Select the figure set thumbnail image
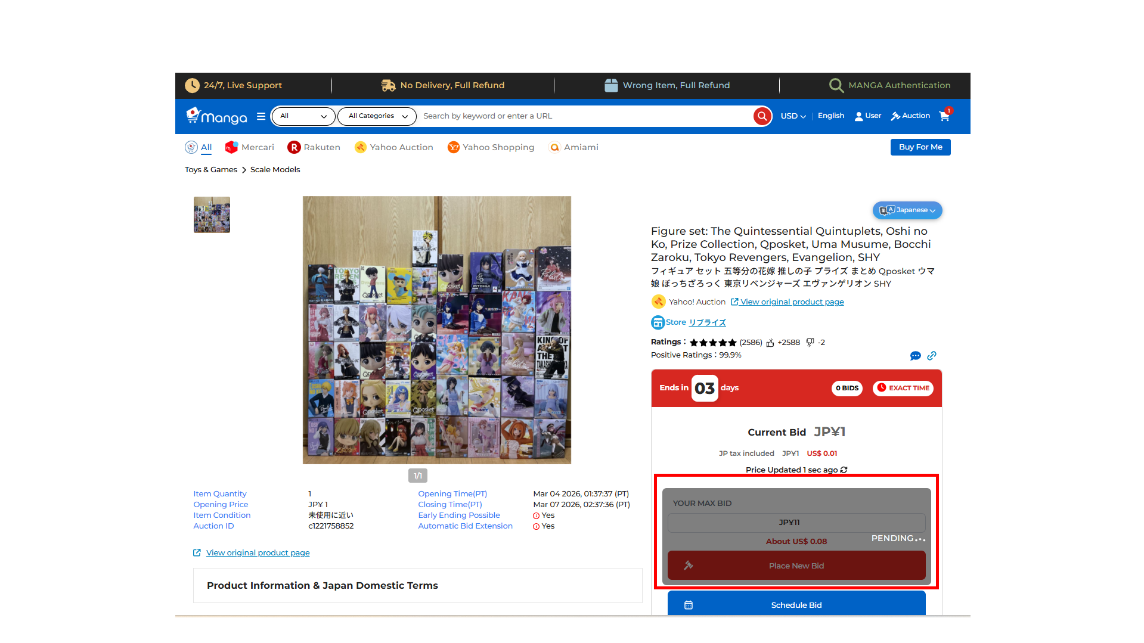Screen dimensions: 1144x643 [x=212, y=215]
